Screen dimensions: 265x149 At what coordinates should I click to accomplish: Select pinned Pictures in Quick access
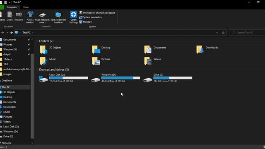(7, 45)
